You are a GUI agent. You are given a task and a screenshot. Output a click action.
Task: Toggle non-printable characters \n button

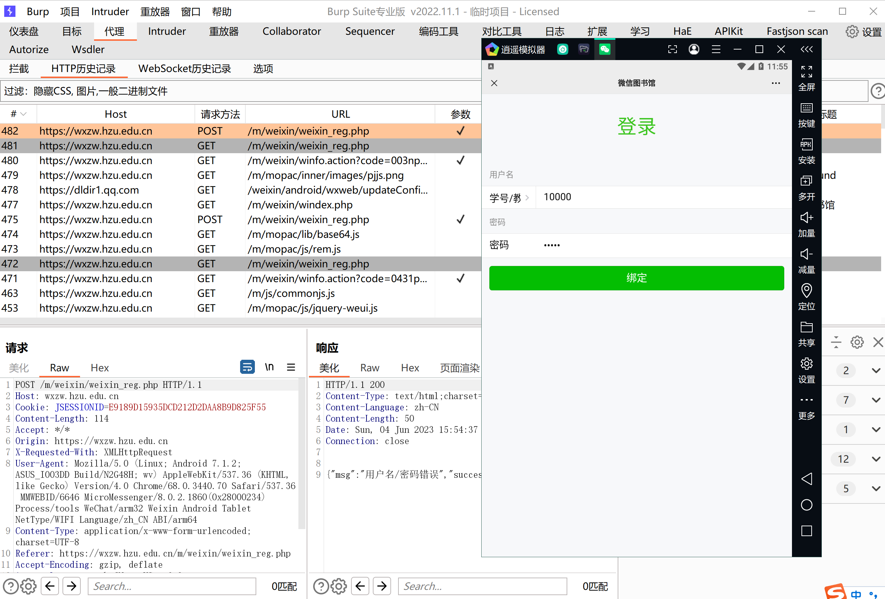coord(269,367)
